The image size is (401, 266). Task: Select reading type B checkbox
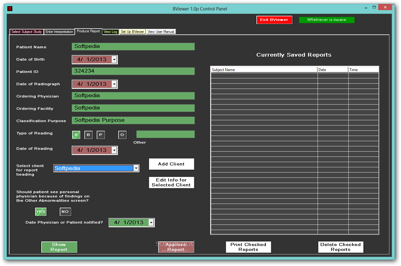pos(88,135)
